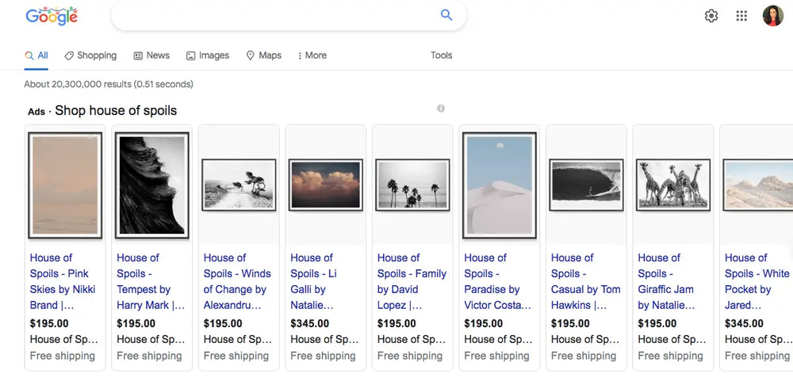This screenshot has width=793, height=385.
Task: Click the $345.00 price under White Pocket
Action: (744, 323)
